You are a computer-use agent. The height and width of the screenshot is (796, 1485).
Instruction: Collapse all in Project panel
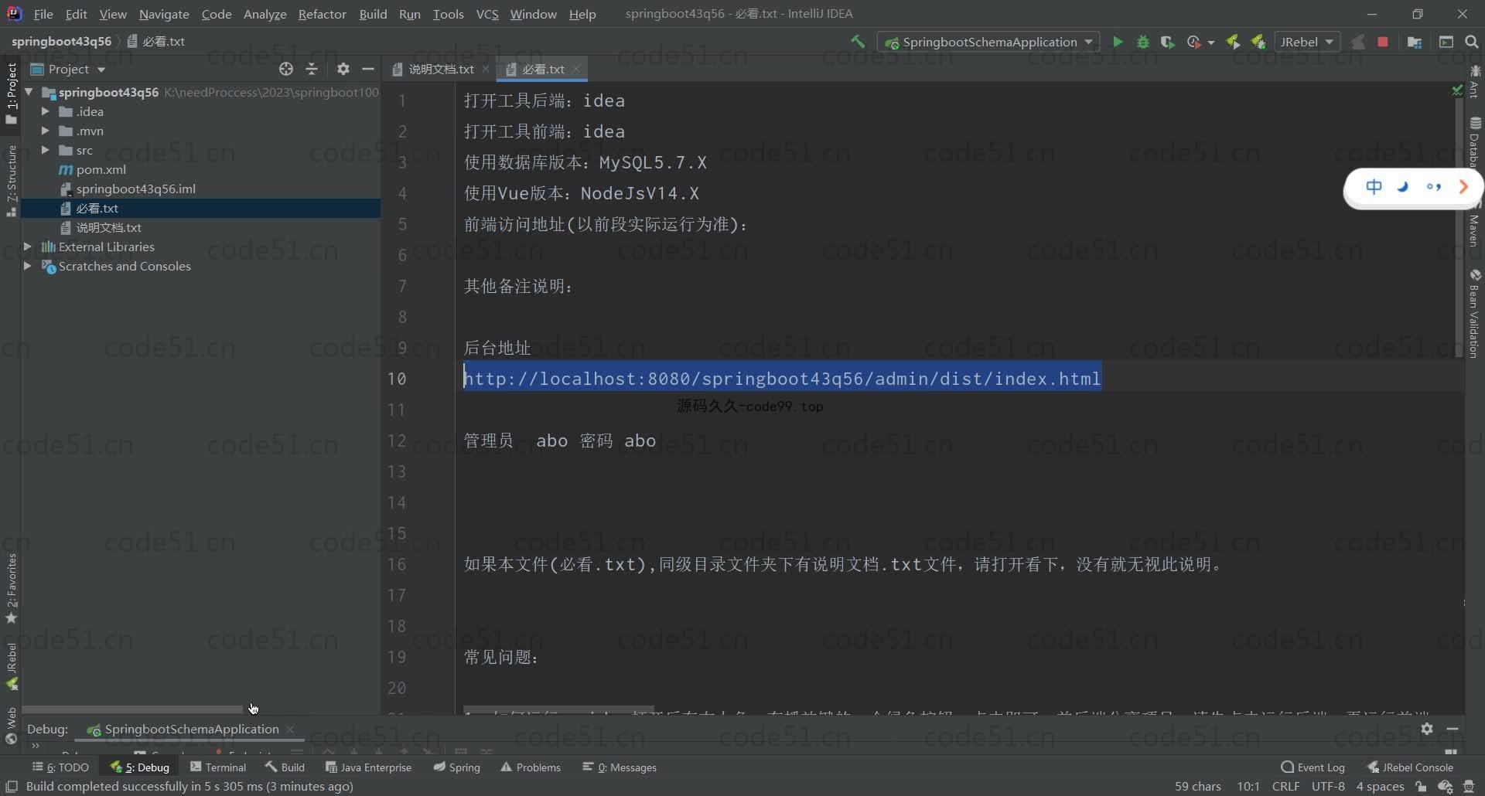(x=312, y=69)
